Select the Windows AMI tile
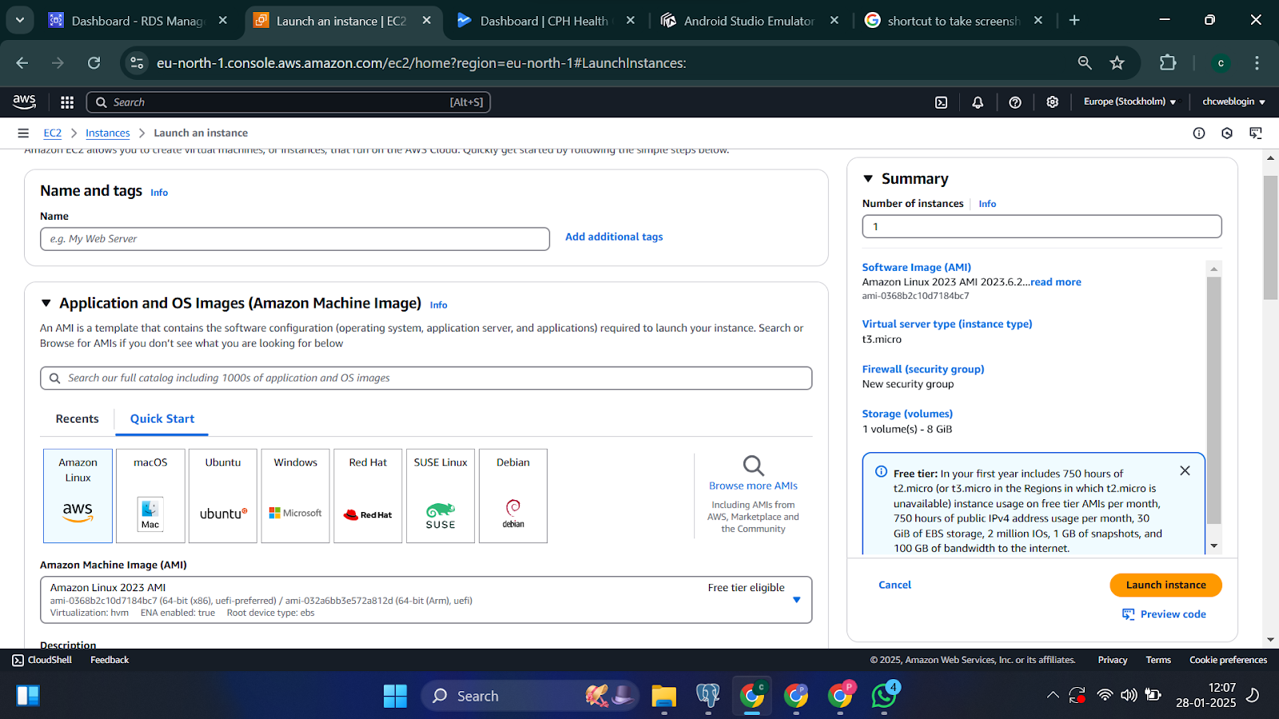Viewport: 1279px width, 719px height. [x=296, y=495]
